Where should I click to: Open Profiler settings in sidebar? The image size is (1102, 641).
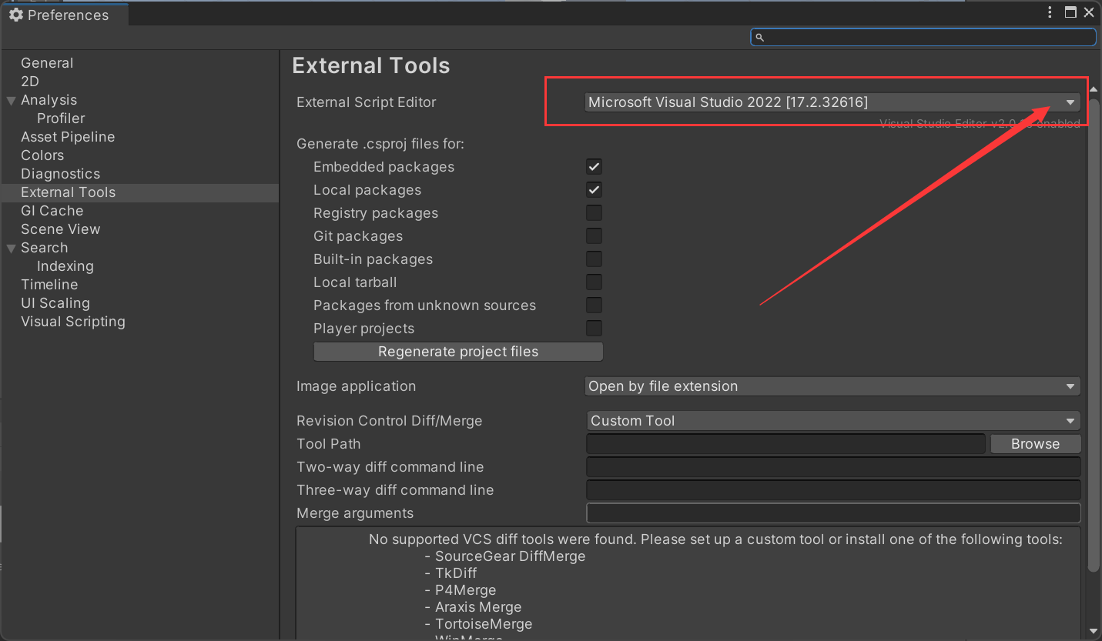click(x=61, y=119)
